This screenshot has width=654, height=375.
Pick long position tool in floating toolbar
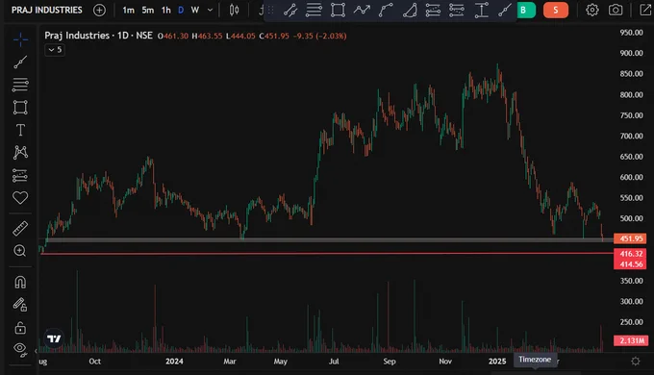coord(433,10)
